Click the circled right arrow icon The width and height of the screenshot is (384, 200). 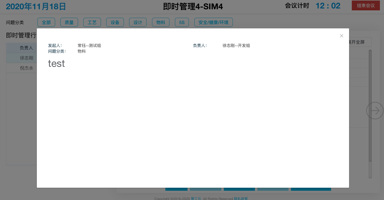[375, 111]
